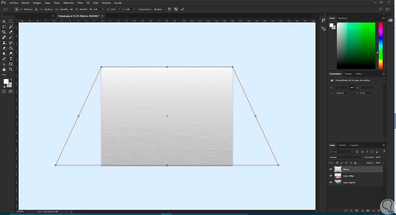Select the Move tool

pyautogui.click(x=4, y=21)
